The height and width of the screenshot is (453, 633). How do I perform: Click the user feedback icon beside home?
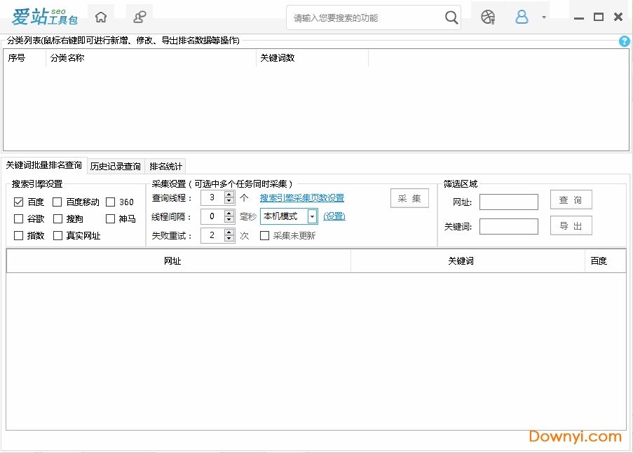[x=140, y=17]
